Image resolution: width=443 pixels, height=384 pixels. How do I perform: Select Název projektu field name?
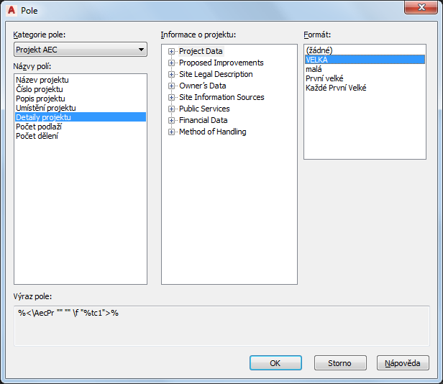(81, 80)
